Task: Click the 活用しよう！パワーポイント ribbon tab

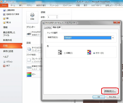Action: [x=114, y=6]
